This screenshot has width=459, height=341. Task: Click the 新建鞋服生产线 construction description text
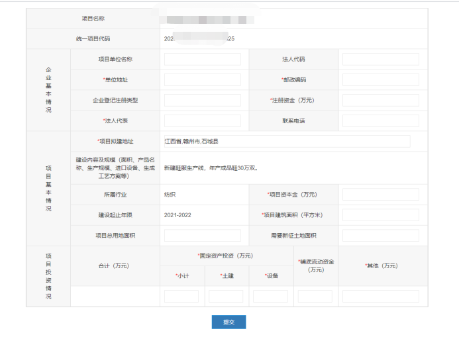[211, 168]
